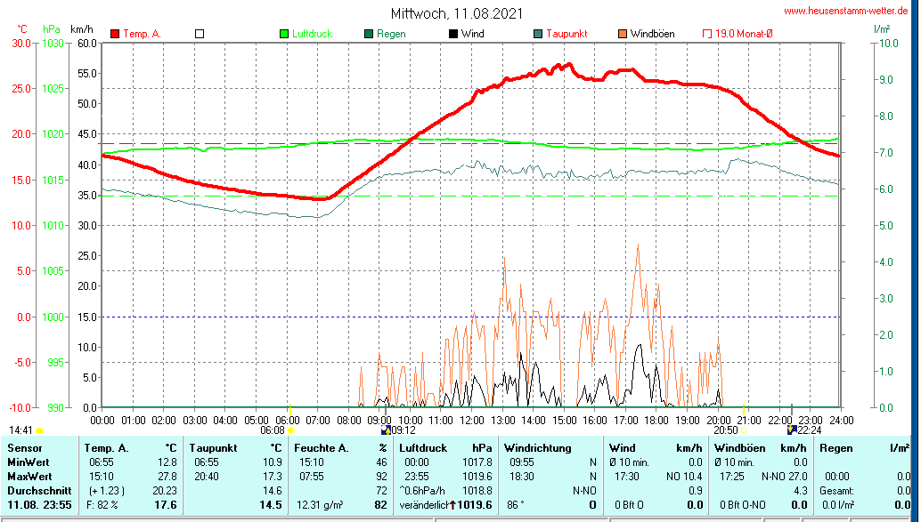The image size is (921, 522).
Task: Click the teal Taupunkt legend swatch
Action: click(x=538, y=34)
